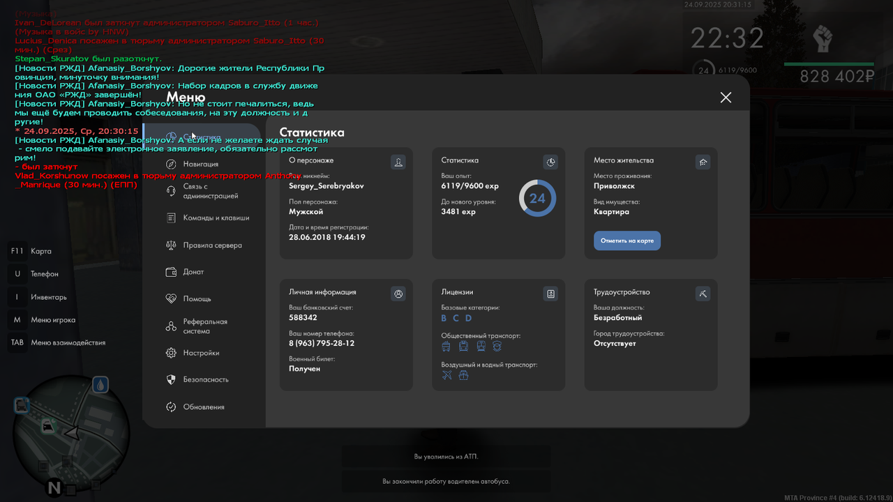Click the nickname Sergey_Serebryakov
Image resolution: width=893 pixels, height=502 pixels.
point(327,186)
